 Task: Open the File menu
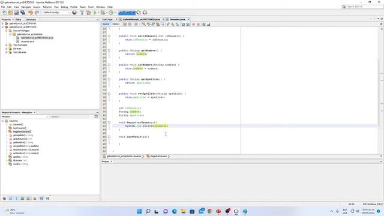(x=3, y=7)
